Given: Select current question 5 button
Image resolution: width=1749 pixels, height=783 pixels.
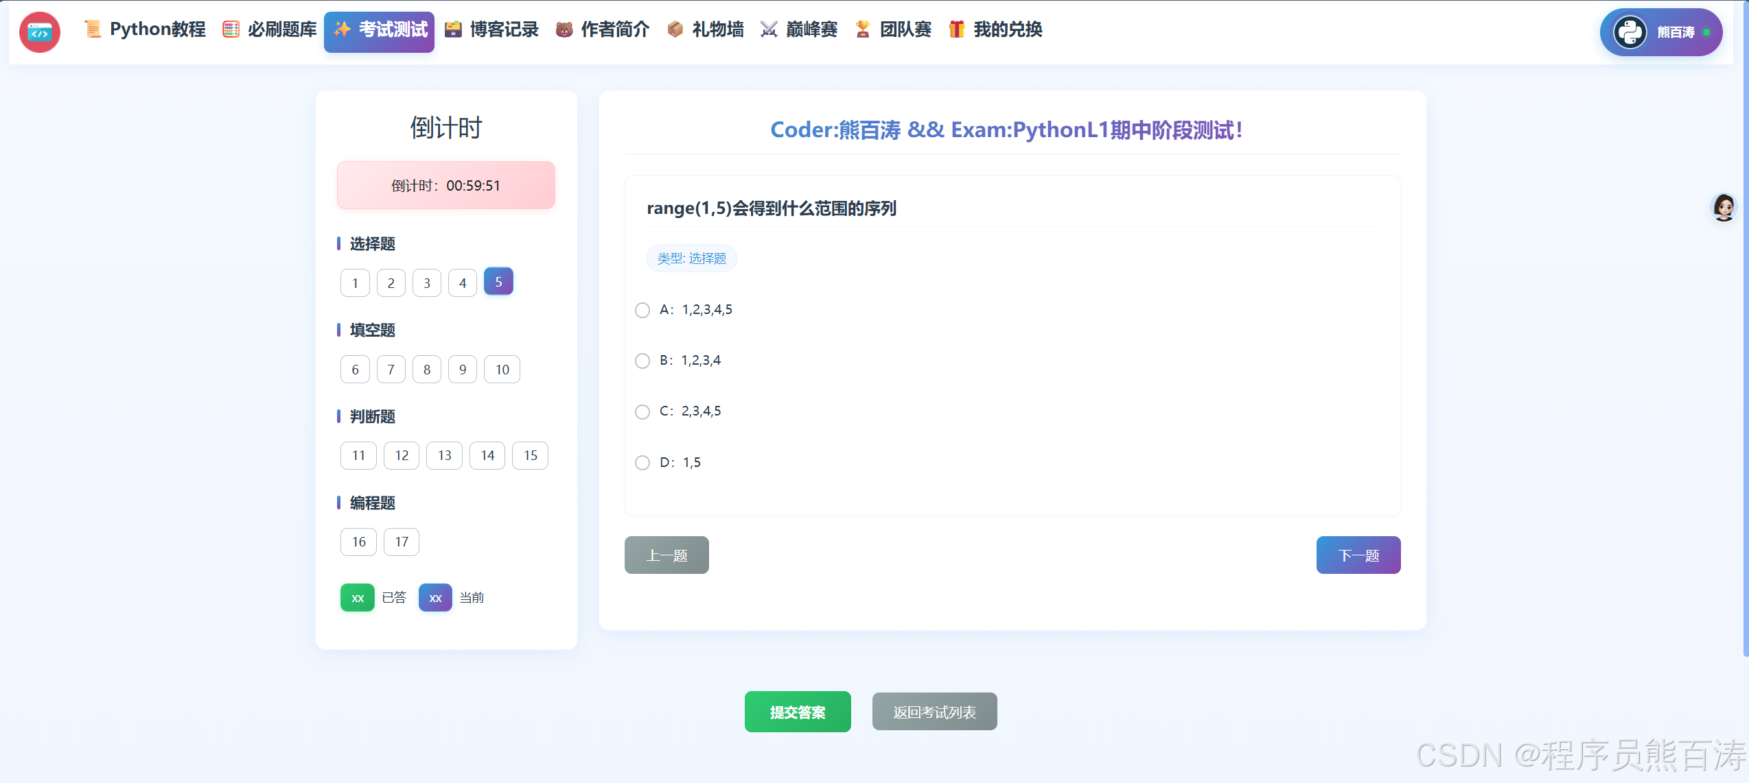Looking at the screenshot, I should tap(498, 281).
